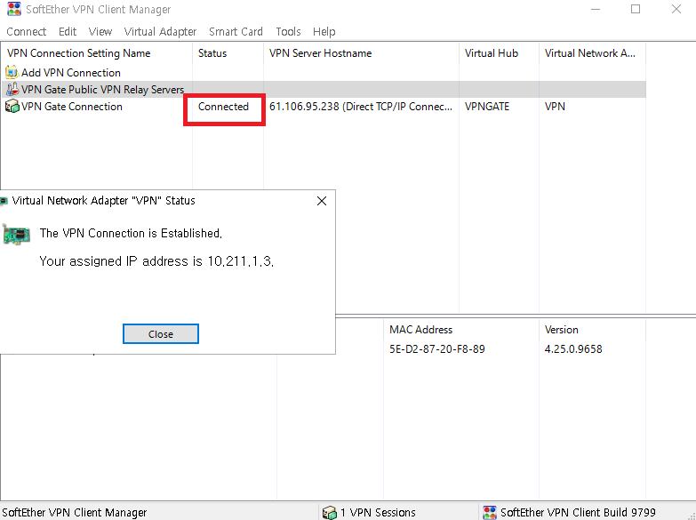This screenshot has height=520, width=696.
Task: Open the Help menu
Action: point(324,31)
